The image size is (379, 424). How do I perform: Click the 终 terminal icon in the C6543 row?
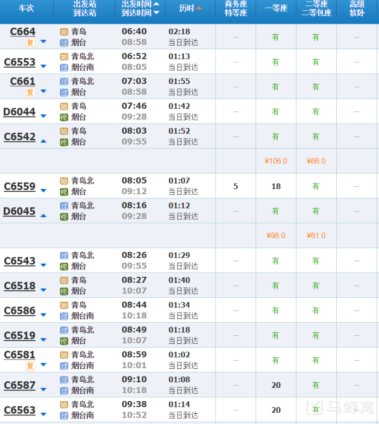tap(64, 266)
